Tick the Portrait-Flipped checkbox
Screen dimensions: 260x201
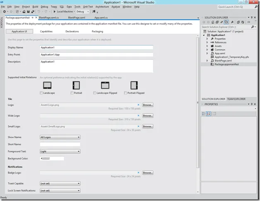[126, 93]
